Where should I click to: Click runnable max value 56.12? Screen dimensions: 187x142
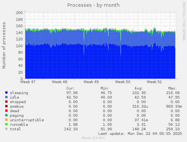coord(174,125)
